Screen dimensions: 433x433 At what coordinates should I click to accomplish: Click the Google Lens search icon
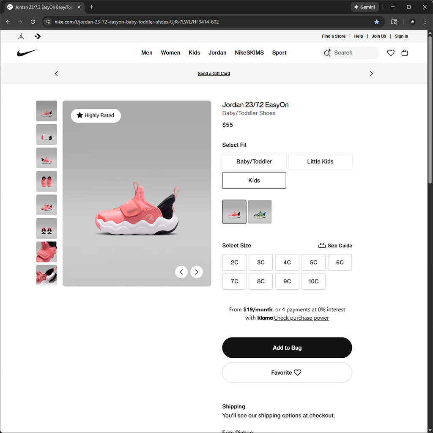tap(394, 22)
